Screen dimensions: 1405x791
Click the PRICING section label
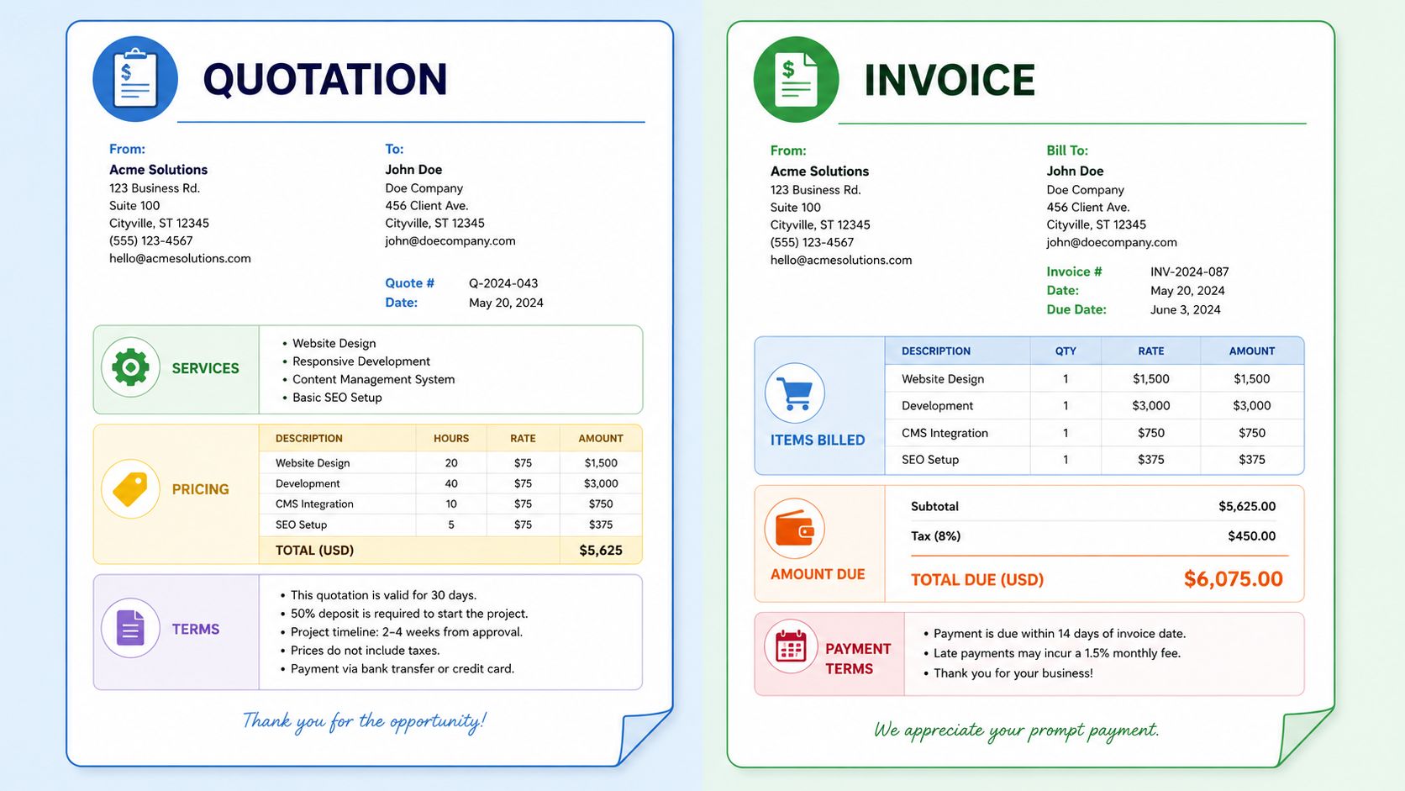[x=200, y=489]
